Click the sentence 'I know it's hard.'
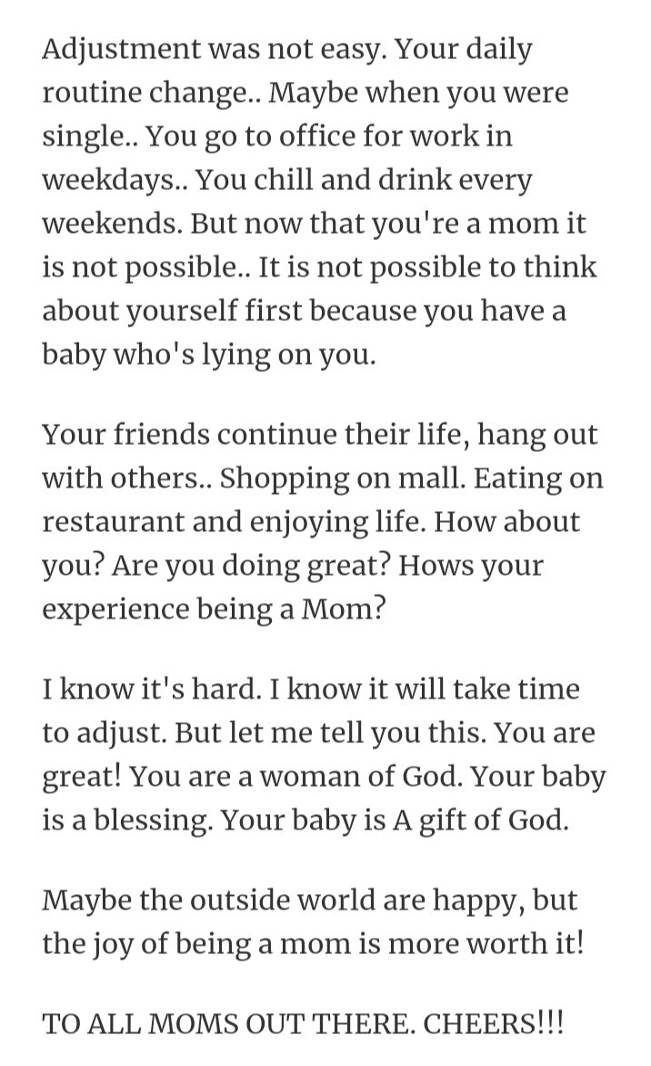Viewport: 651px width, 1066px height. point(152,689)
